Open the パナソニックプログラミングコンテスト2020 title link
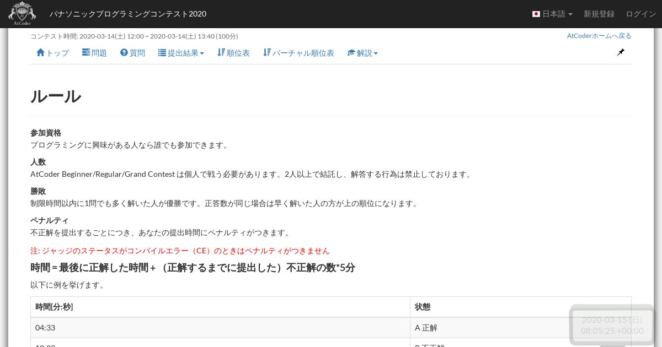 (128, 14)
